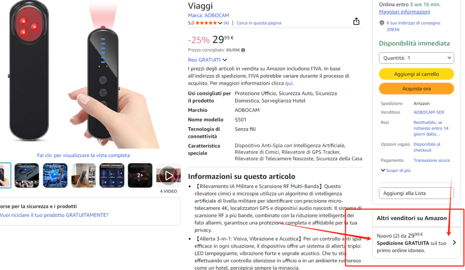Open the Marca: AOBOCAM brand link

[208, 15]
